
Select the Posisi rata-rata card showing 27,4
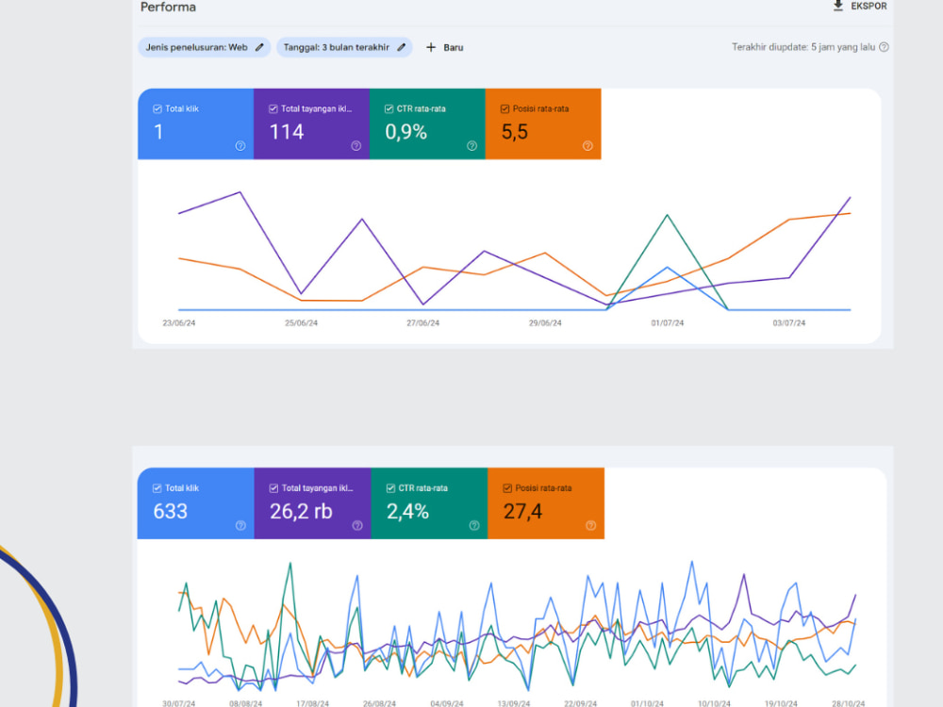coord(546,503)
